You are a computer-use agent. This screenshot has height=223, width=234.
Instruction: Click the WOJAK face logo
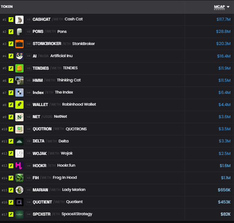19,153
